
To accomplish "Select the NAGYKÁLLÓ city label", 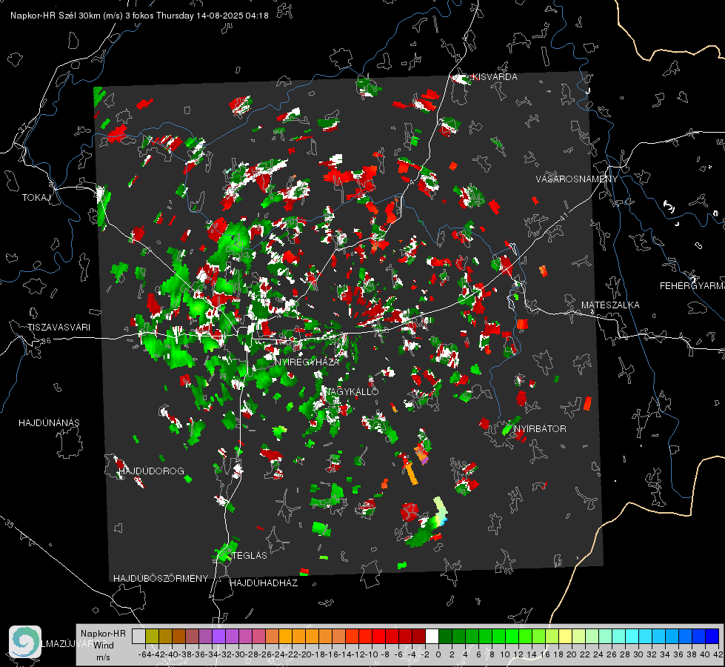I will pyautogui.click(x=353, y=391).
